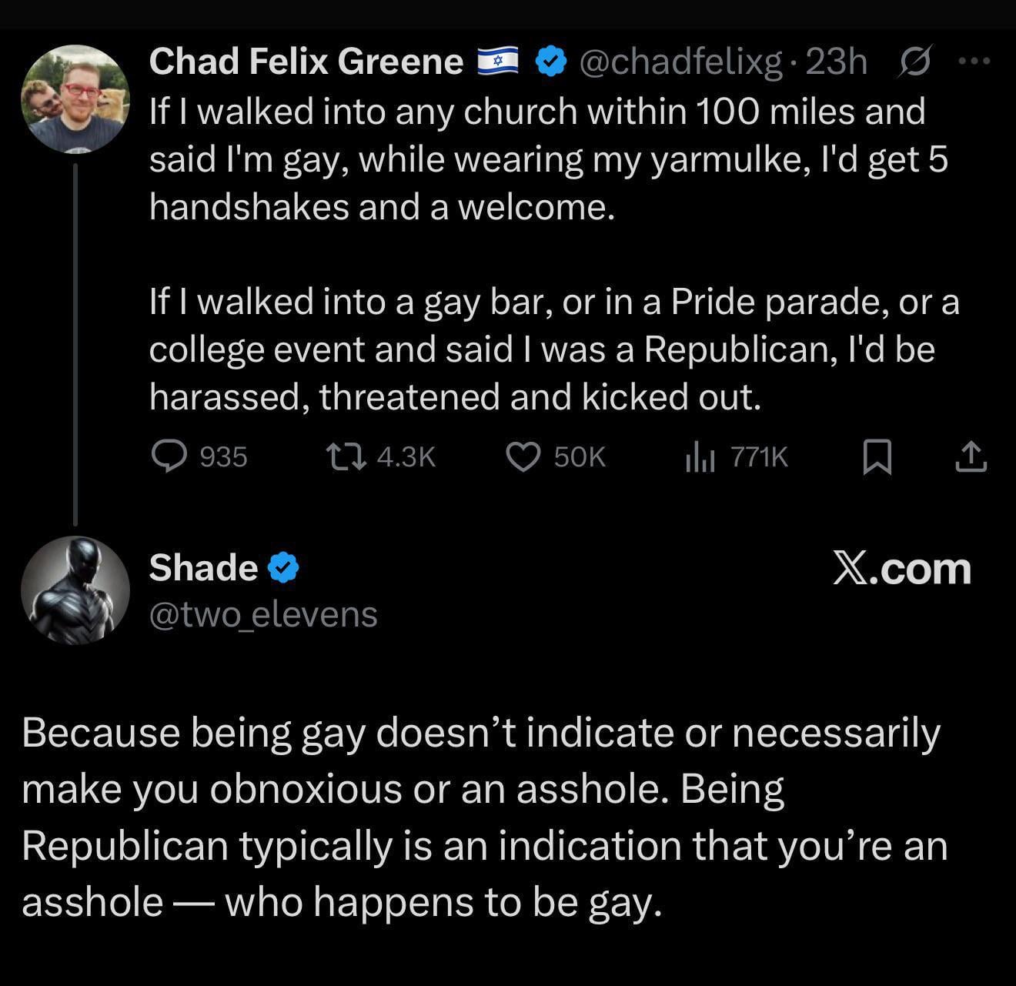The height and width of the screenshot is (986, 1016).
Task: Open Shade's reply text beginning "Because being gay"
Action: [483, 817]
